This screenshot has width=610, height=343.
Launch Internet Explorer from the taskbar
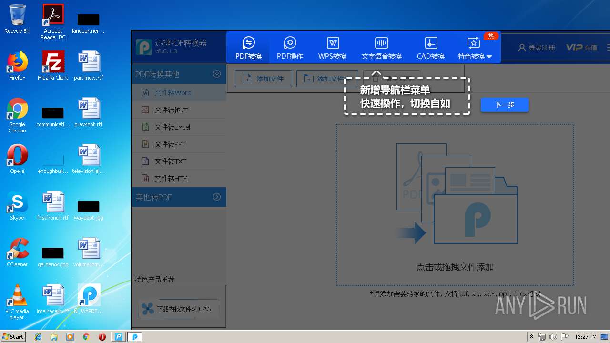coord(38,337)
